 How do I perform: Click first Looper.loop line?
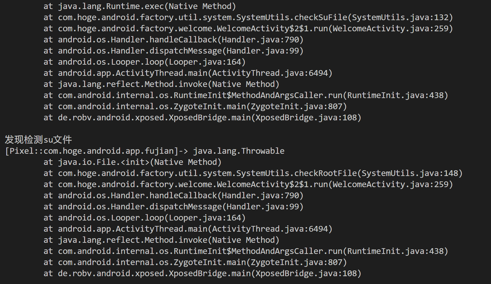144,62
